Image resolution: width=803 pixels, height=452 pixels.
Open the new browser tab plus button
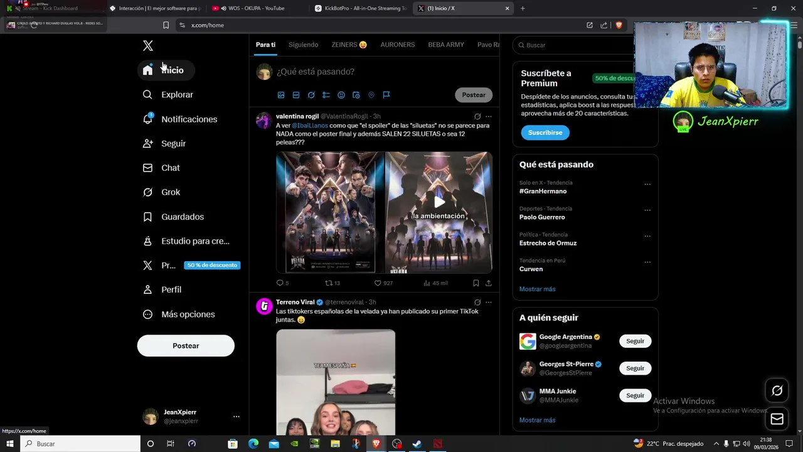pyautogui.click(x=523, y=8)
